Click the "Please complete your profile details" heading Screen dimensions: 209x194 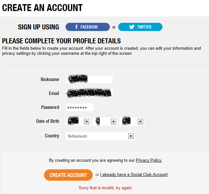click(x=61, y=41)
